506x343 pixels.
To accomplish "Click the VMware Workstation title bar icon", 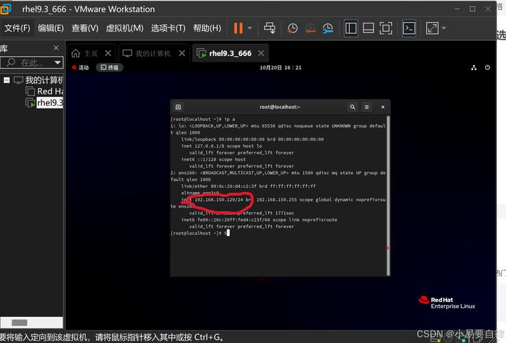I will click(x=5, y=9).
